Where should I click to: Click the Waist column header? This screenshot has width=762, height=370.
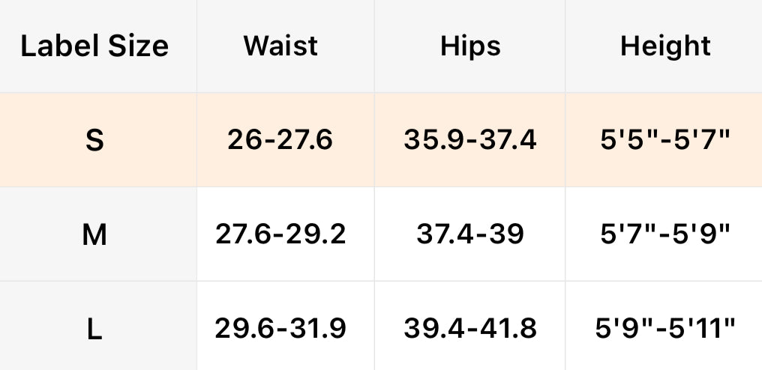280,46
